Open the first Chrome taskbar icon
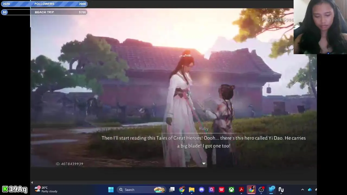347x195 pixels. [182, 190]
